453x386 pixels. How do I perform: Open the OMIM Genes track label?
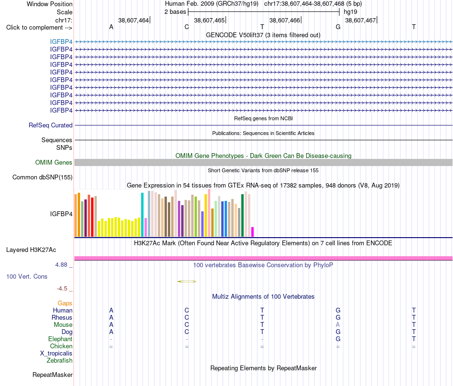[x=53, y=163]
